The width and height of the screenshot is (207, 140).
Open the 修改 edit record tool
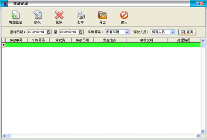pos(37,15)
